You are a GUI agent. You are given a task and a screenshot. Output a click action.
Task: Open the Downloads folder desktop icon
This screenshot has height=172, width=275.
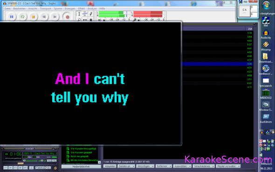click(x=266, y=58)
